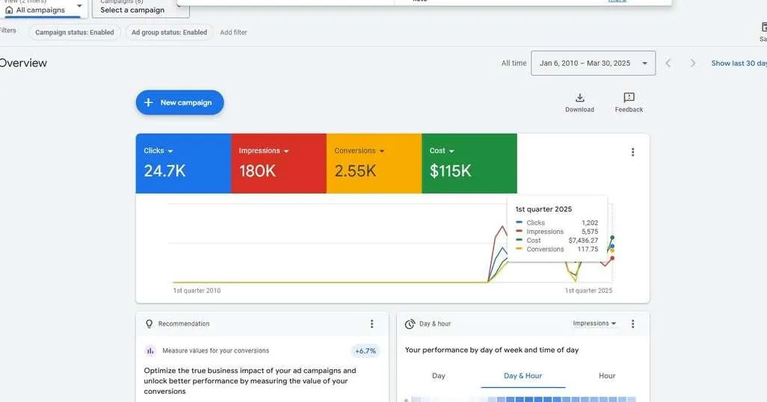Click the All campaigns home icon
767x402 pixels.
coord(9,10)
